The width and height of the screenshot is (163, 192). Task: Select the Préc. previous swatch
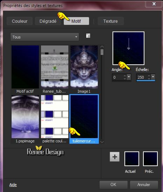[150, 159]
